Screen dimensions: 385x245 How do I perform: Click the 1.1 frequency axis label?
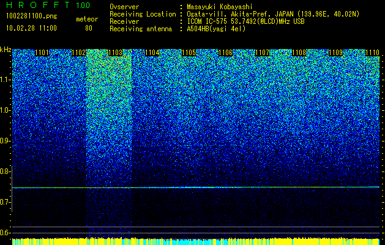click(5, 80)
